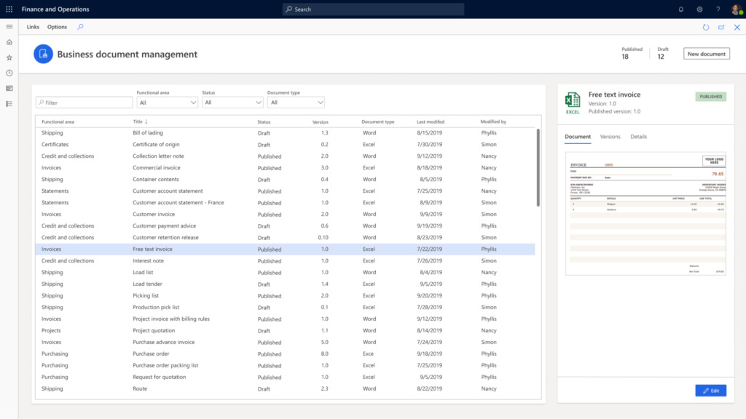Click the invoice preview thumbnail
Viewport: 746px width, 419px height.
pyautogui.click(x=646, y=214)
